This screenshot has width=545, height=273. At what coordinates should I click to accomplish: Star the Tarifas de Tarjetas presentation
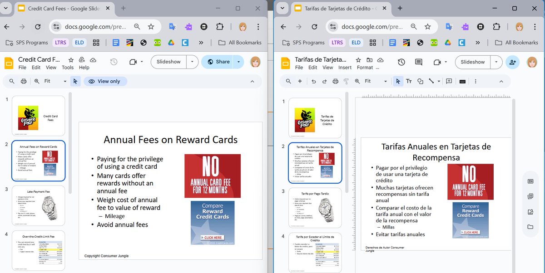coord(358,60)
